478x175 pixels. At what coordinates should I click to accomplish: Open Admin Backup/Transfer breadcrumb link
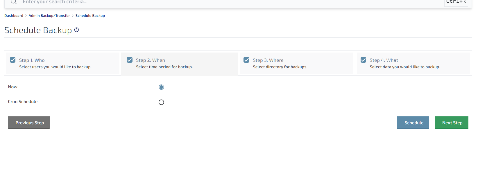point(49,16)
